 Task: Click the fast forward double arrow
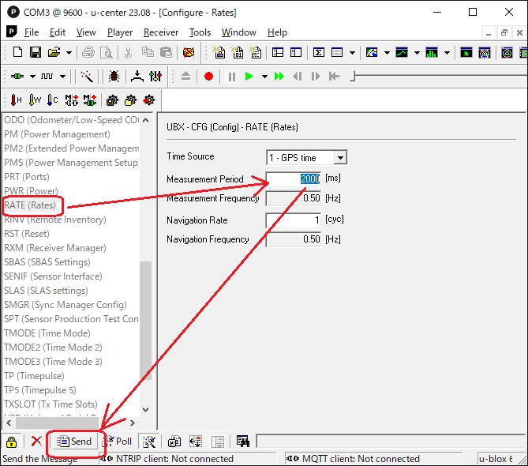point(279,77)
